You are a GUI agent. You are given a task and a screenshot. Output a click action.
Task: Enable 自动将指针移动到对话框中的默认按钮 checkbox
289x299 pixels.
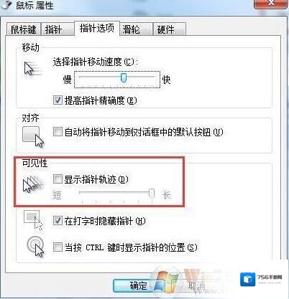coord(58,132)
